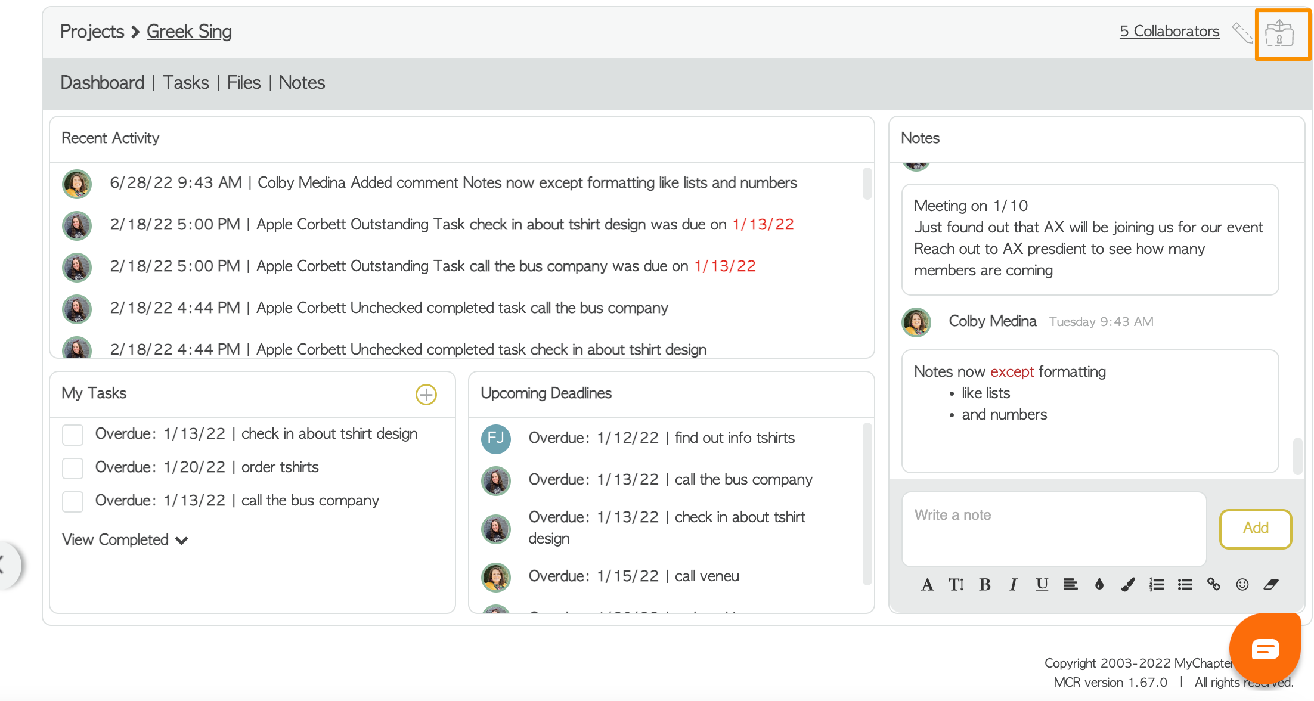Open the font size dropdown
1314x701 pixels.
[956, 585]
